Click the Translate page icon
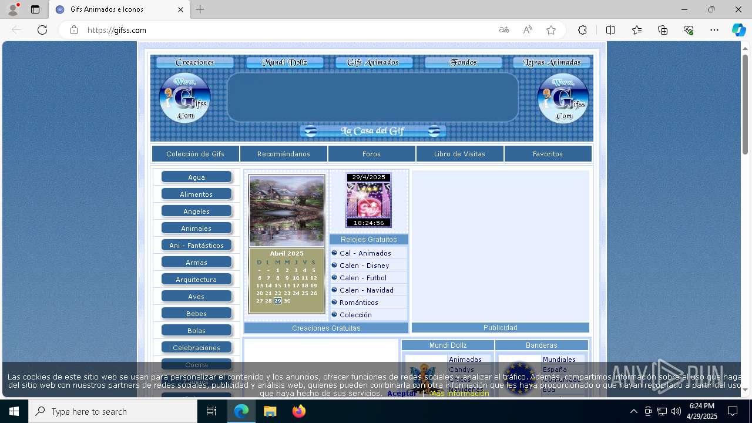The height and width of the screenshot is (423, 752). (504, 30)
